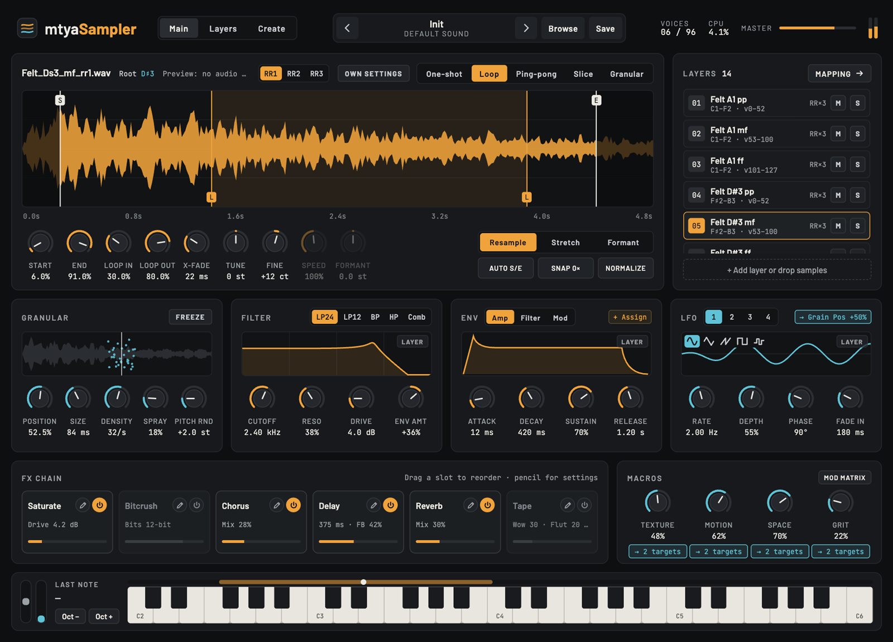Open Chorus settings with the pencil icon
This screenshot has height=642, width=893.
click(276, 505)
